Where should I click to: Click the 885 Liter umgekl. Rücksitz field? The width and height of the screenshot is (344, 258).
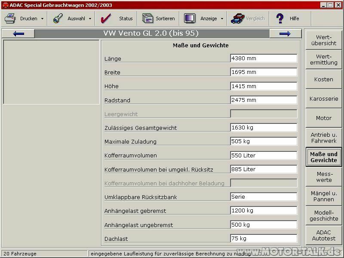[x=264, y=169]
